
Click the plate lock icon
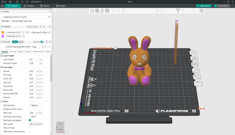pyautogui.click(x=196, y=71)
